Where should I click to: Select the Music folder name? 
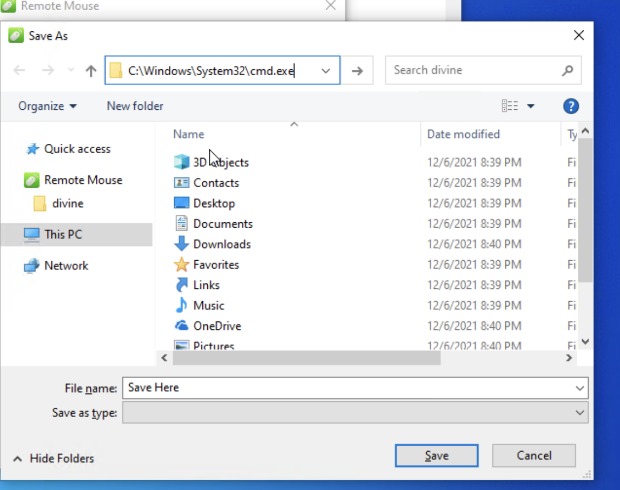(209, 306)
